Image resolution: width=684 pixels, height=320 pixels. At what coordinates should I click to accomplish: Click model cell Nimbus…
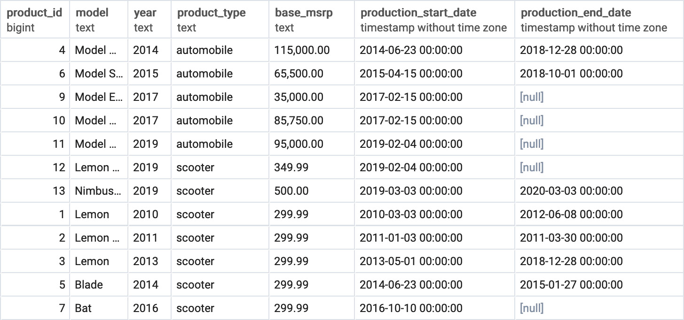99,190
